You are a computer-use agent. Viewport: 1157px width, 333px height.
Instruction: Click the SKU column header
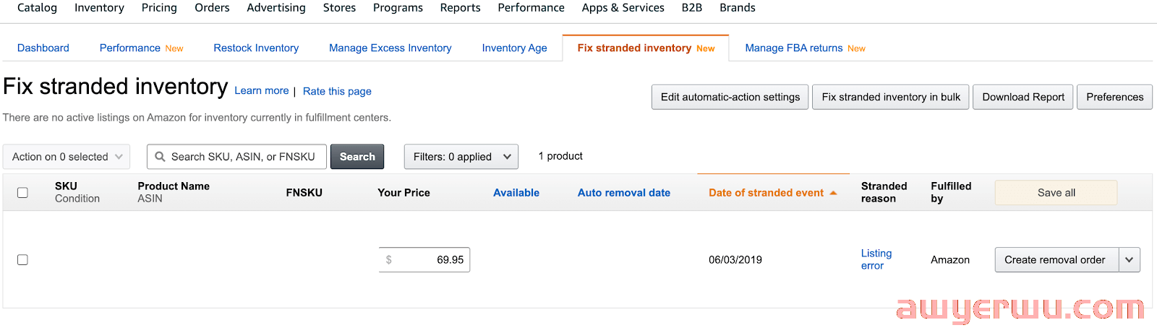66,186
